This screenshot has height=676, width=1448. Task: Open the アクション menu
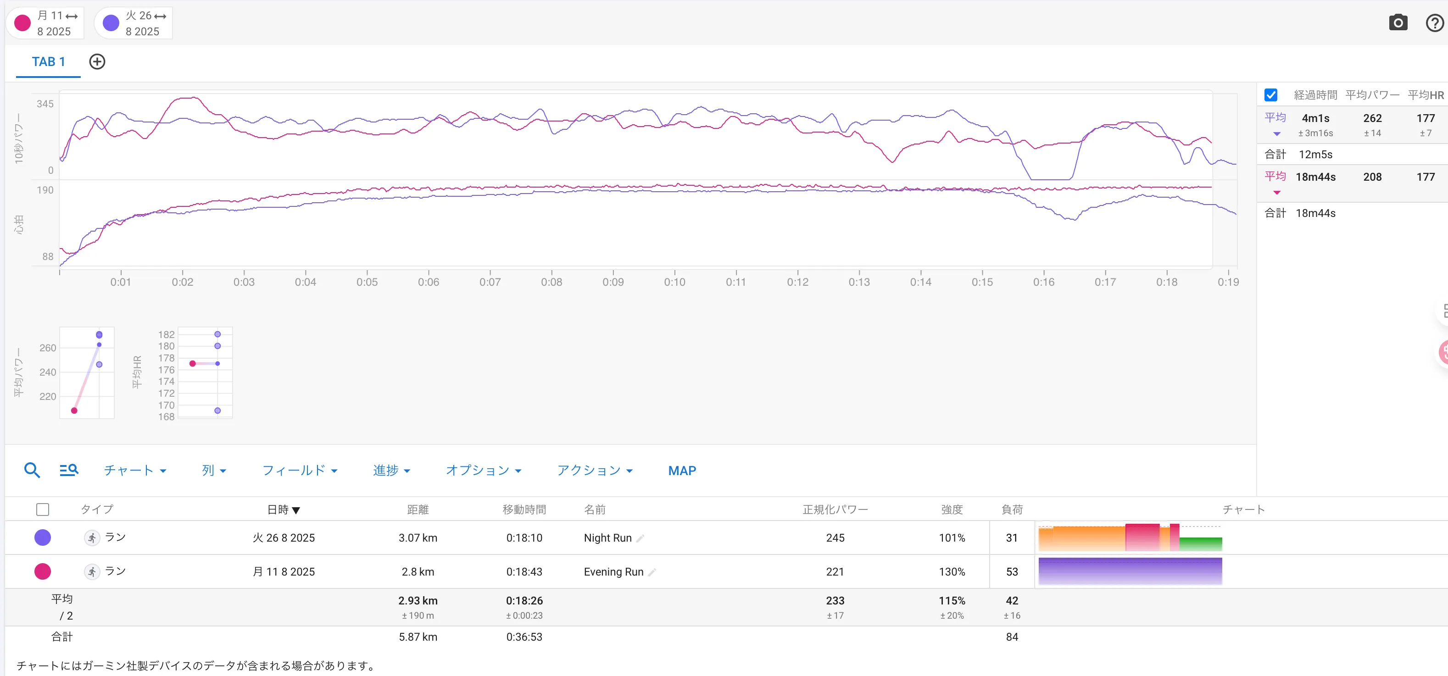tap(595, 471)
